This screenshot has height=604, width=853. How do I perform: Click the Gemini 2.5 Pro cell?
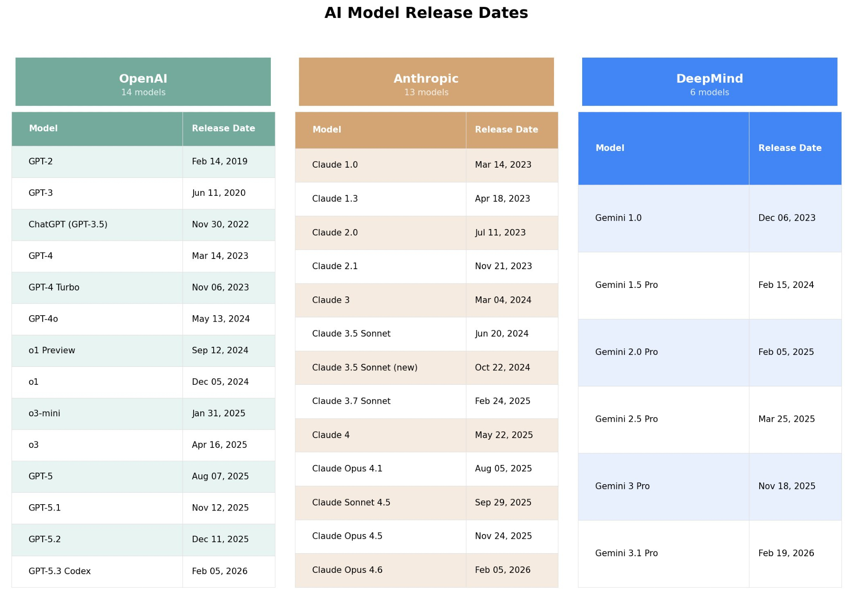coord(626,419)
